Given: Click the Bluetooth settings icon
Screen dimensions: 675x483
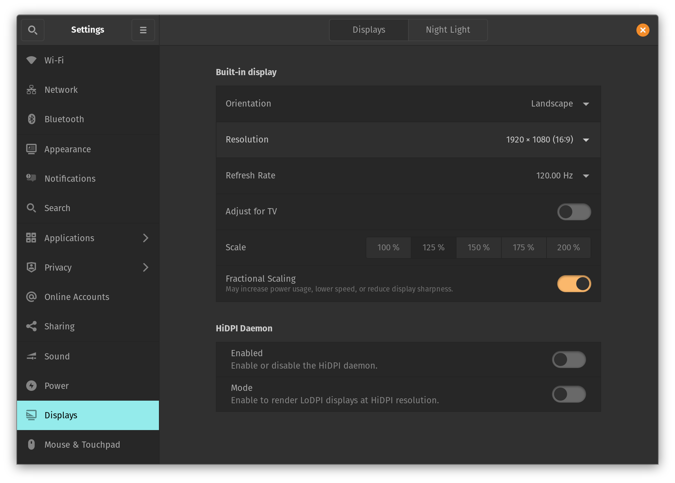Looking at the screenshot, I should point(32,119).
